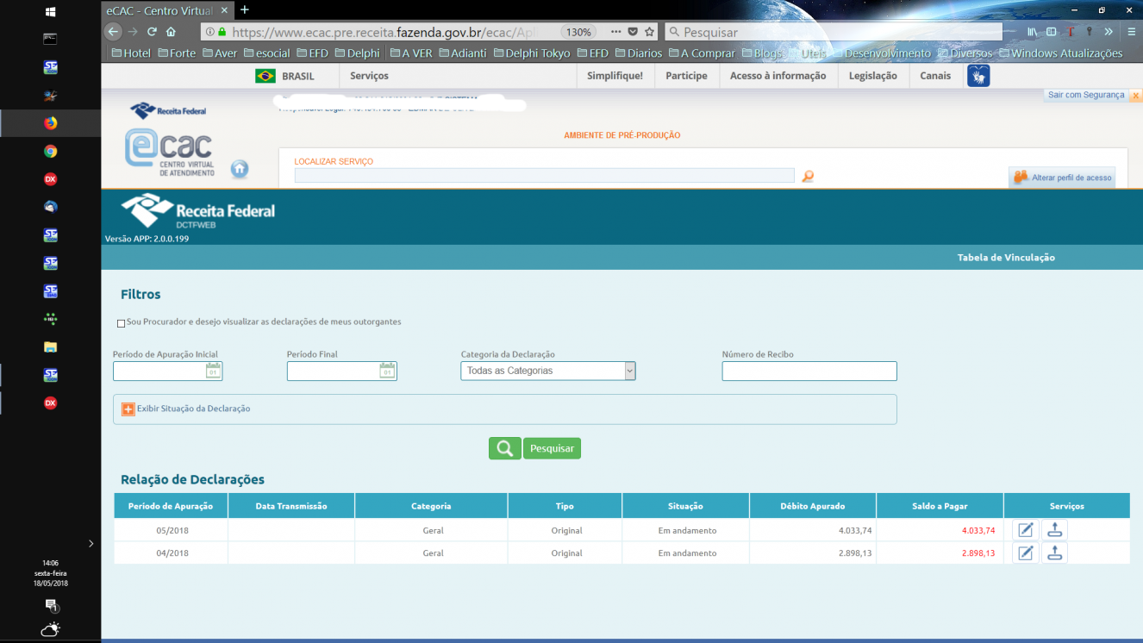Open the Simplifique! menu item
Screen dimensions: 1143x643
coord(615,76)
